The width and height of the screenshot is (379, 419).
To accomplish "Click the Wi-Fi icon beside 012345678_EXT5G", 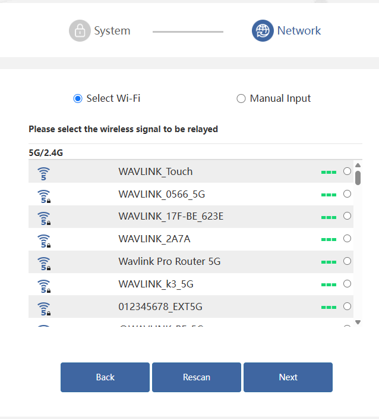I will 44,309.
